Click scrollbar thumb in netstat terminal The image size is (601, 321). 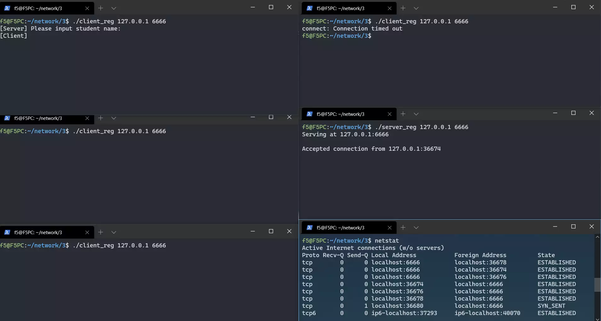(x=597, y=284)
